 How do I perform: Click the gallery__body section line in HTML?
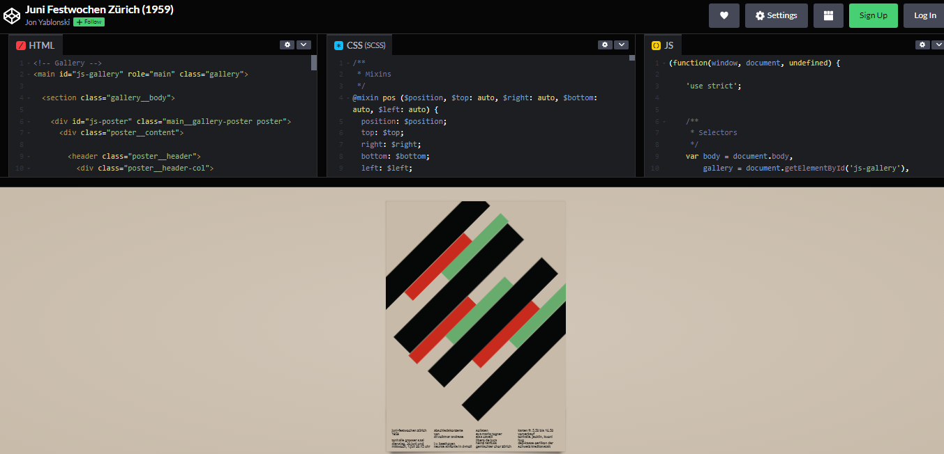[x=108, y=97]
